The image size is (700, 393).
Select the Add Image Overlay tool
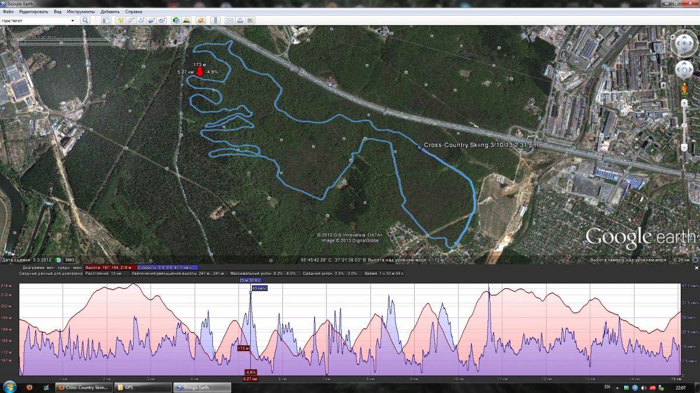pos(151,20)
